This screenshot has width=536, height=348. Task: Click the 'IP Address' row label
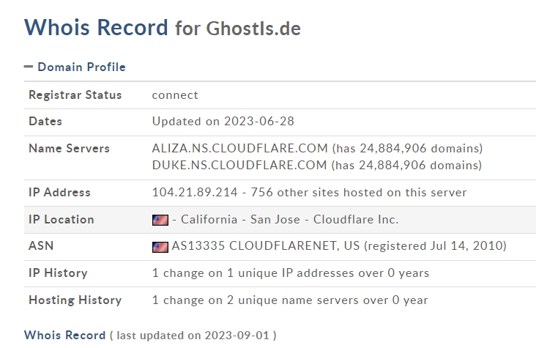[59, 192]
